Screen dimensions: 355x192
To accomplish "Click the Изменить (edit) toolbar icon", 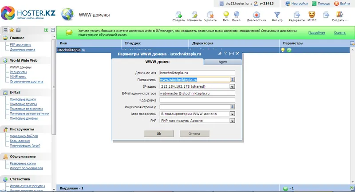I will (194, 15).
